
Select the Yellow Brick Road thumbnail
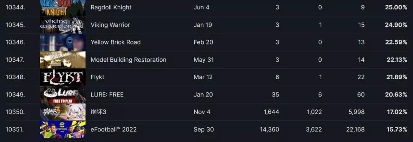(x=63, y=42)
